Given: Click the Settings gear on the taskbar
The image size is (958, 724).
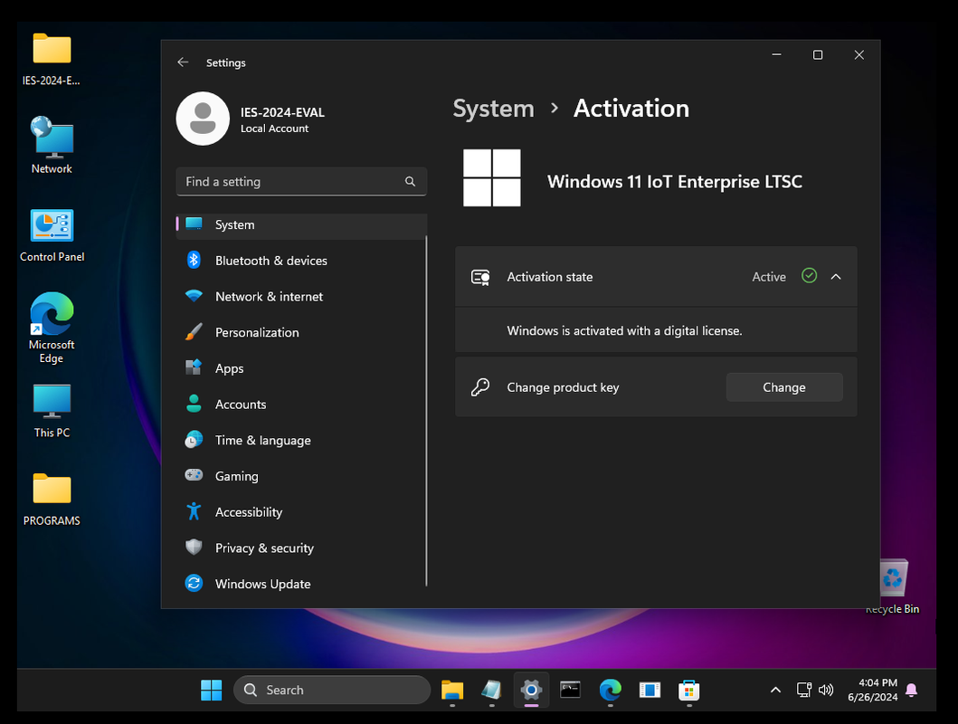Looking at the screenshot, I should pos(531,691).
